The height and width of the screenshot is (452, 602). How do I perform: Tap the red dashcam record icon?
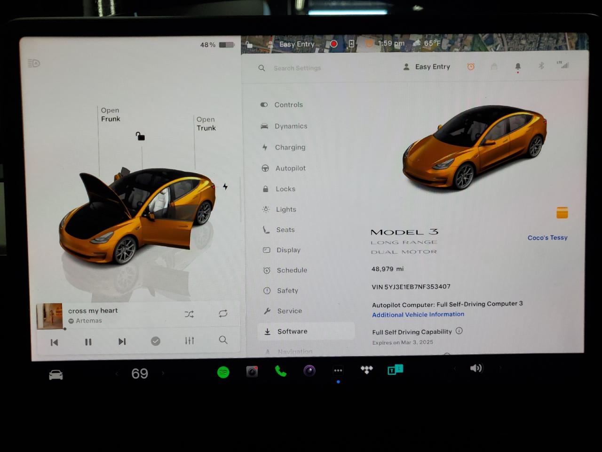pos(333,44)
